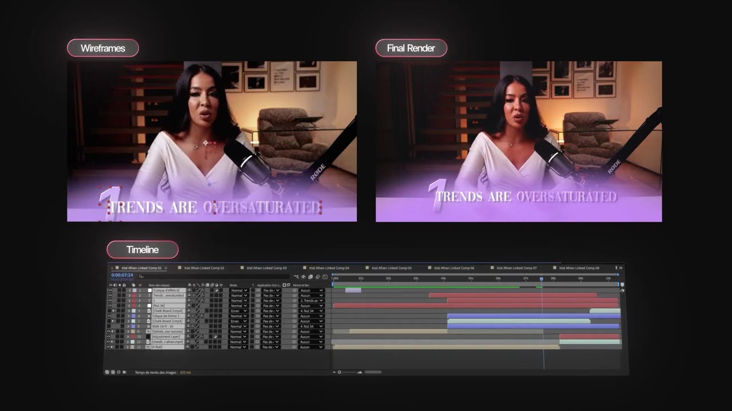The width and height of the screenshot is (732, 411).
Task: Toggle layer switches pane icon at bottom-left
Action: tap(107, 372)
